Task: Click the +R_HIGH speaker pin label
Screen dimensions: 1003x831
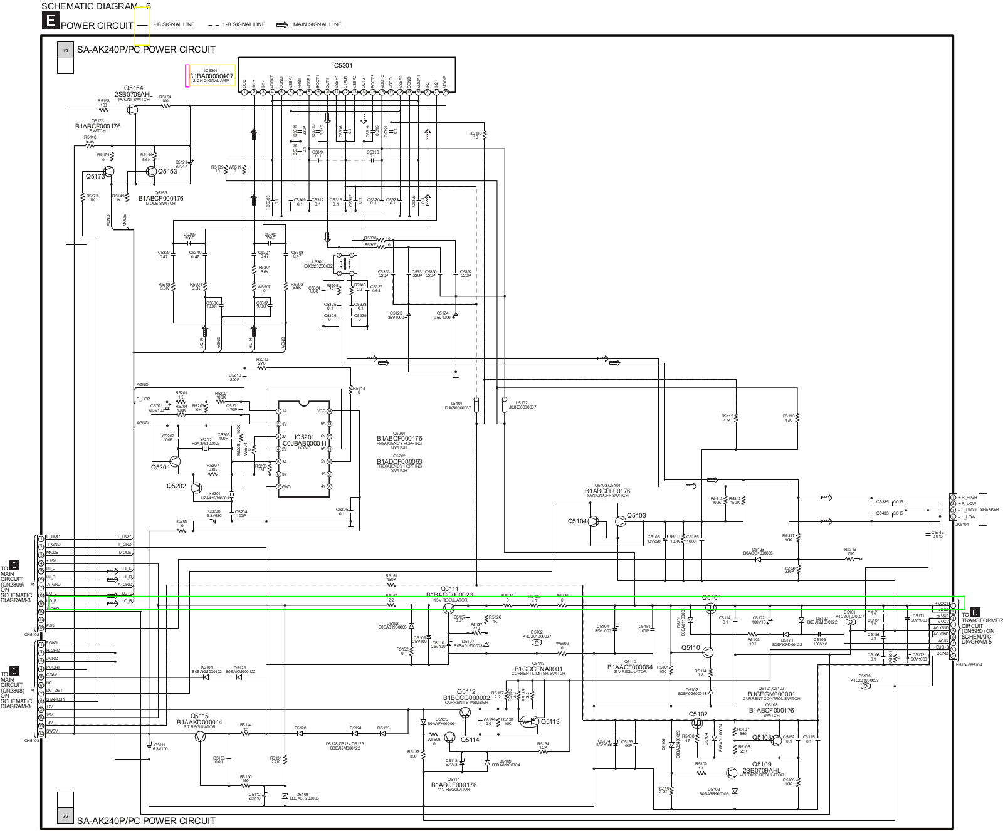Action: [967, 497]
